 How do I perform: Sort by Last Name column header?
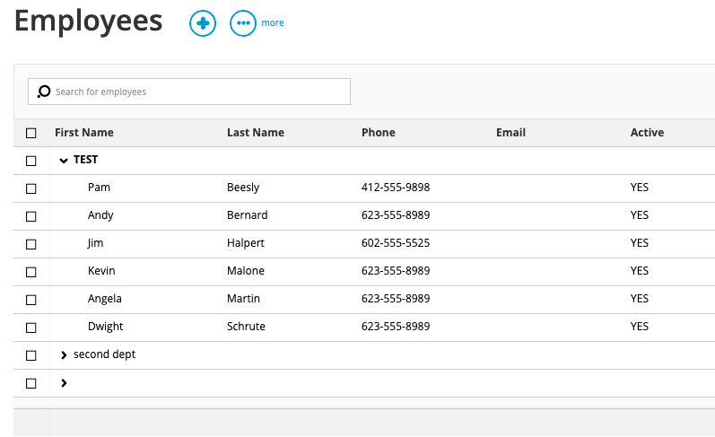[256, 132]
